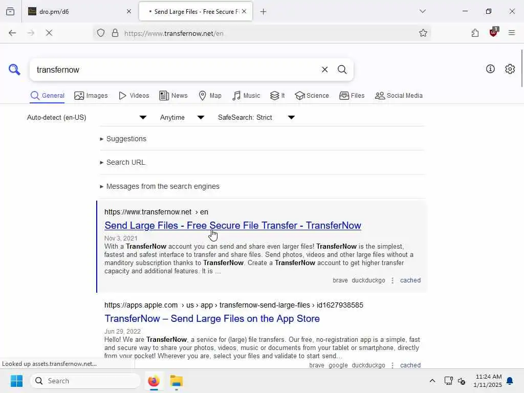Open engine menu dots on transfernow.net result

pyautogui.click(x=392, y=280)
